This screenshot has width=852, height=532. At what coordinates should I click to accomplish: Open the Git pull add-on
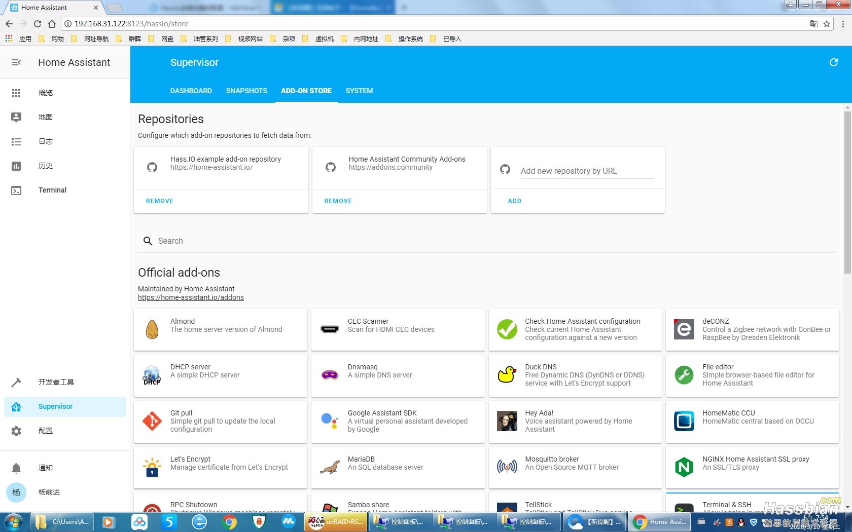221,422
